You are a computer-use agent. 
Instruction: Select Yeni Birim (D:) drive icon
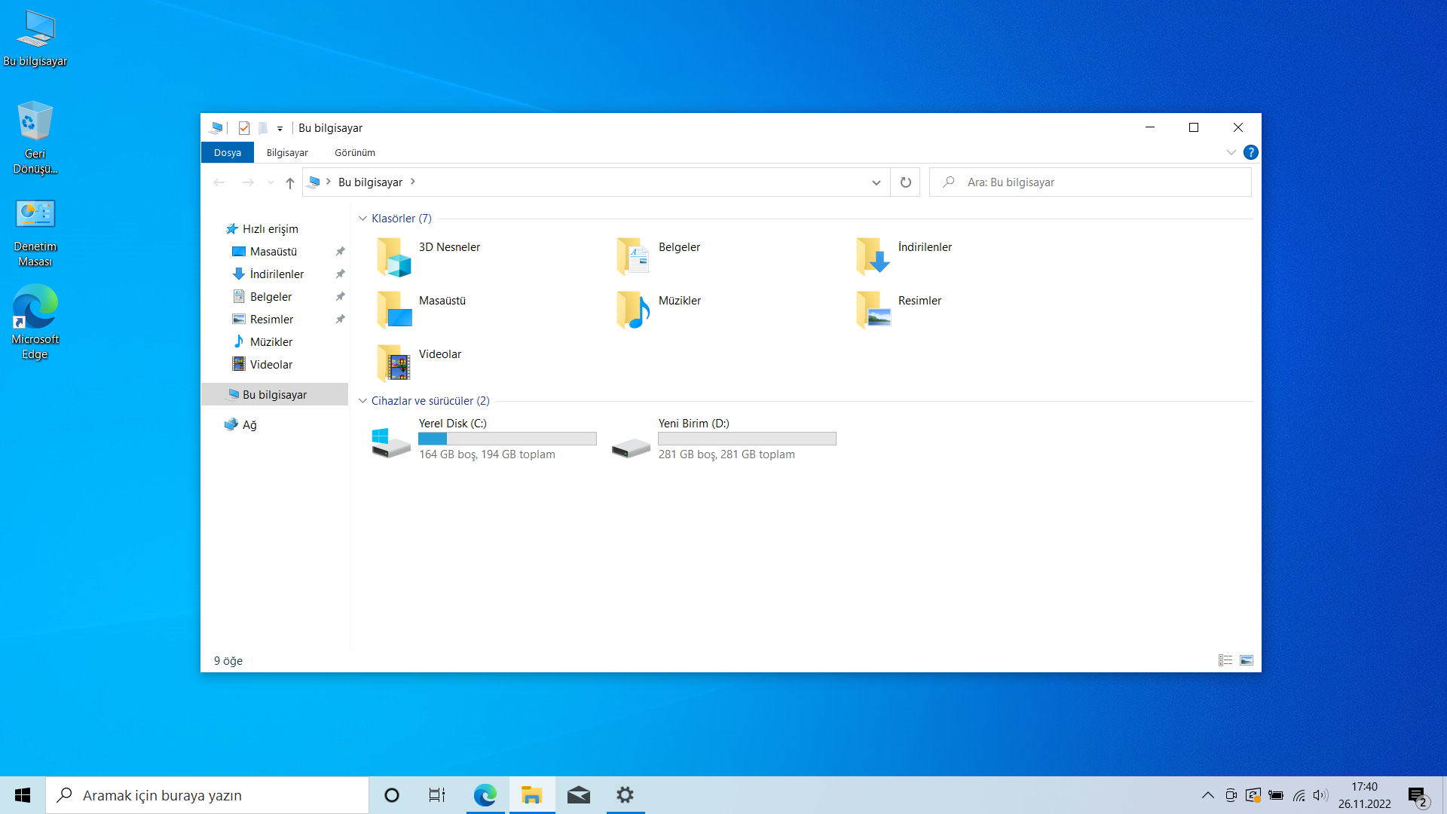[631, 448]
